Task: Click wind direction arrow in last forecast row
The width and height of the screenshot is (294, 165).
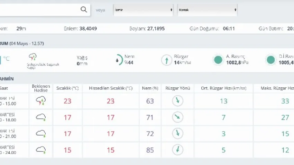Action: (x=177, y=150)
